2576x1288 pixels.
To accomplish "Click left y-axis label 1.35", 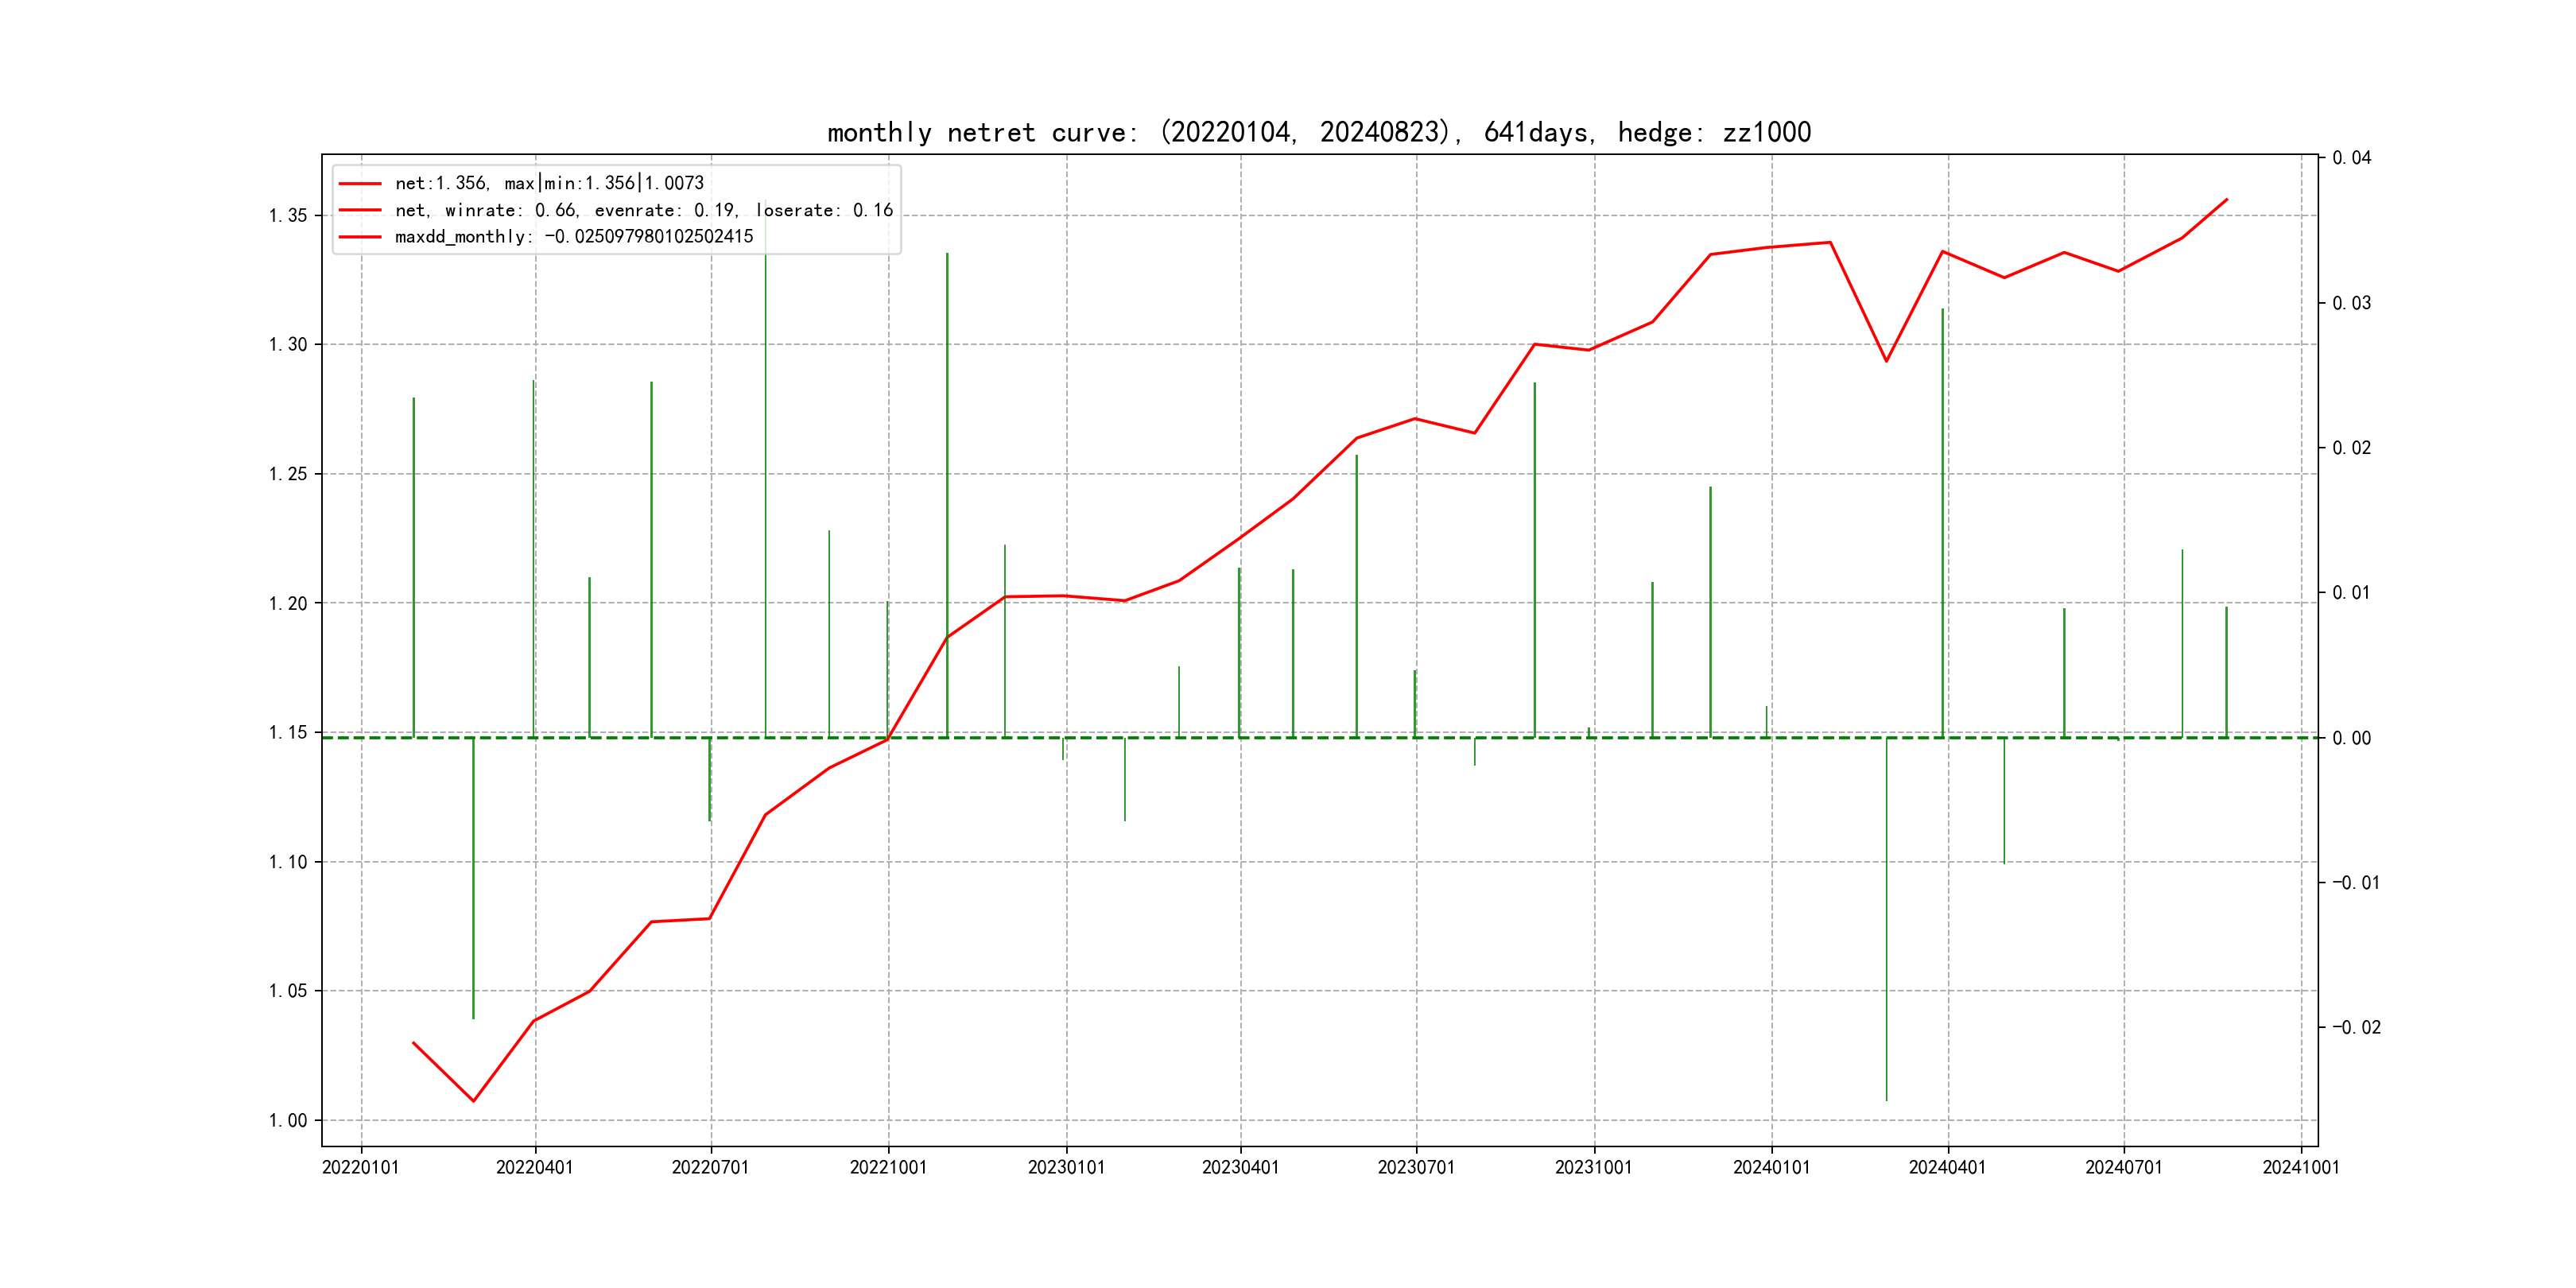I will [x=288, y=216].
